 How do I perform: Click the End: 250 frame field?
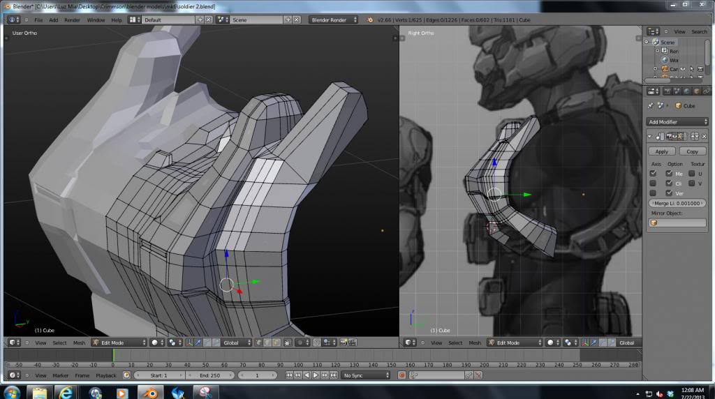[x=210, y=375]
